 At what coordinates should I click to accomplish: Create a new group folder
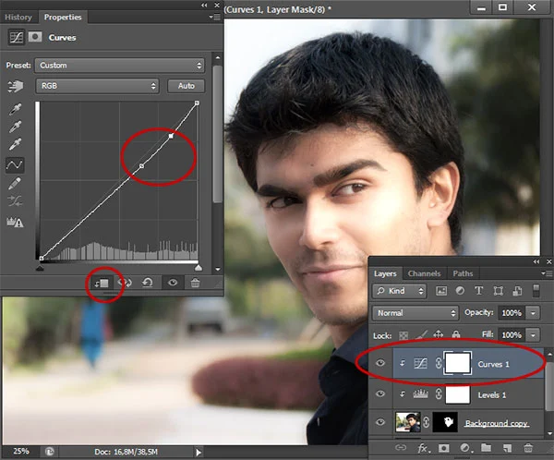pos(487,448)
